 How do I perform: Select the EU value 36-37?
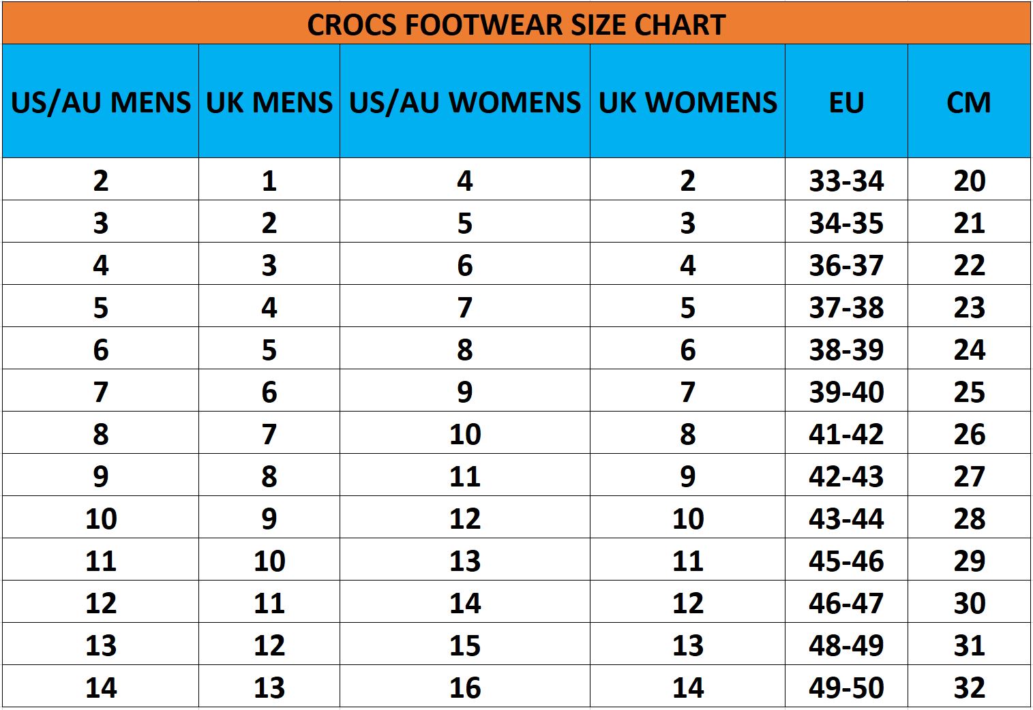[846, 264]
